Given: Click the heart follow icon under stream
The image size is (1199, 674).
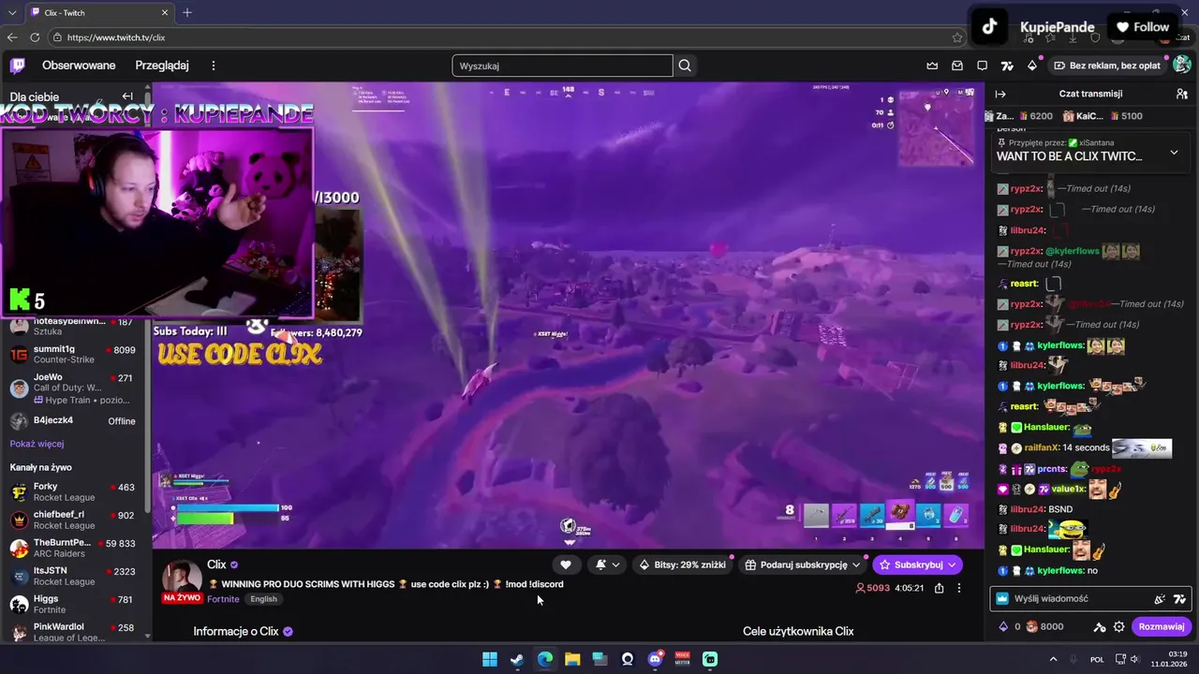Looking at the screenshot, I should click(566, 564).
